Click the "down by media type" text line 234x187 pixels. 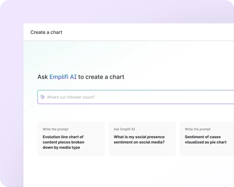click(x=61, y=147)
